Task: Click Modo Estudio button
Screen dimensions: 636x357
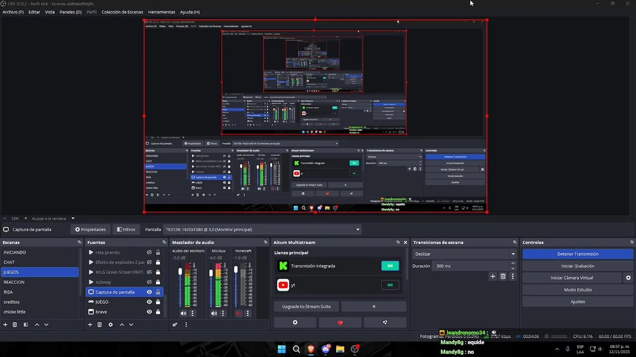Action: click(x=578, y=290)
